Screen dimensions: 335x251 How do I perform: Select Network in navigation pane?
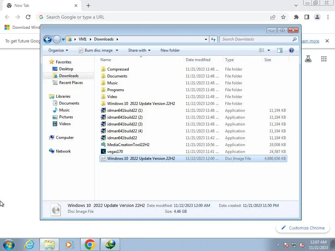point(63,151)
